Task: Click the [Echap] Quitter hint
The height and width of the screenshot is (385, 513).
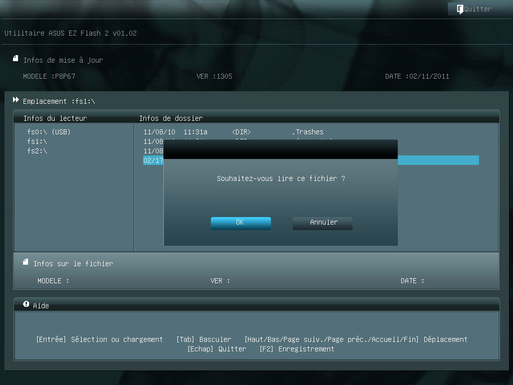Action: 216,349
